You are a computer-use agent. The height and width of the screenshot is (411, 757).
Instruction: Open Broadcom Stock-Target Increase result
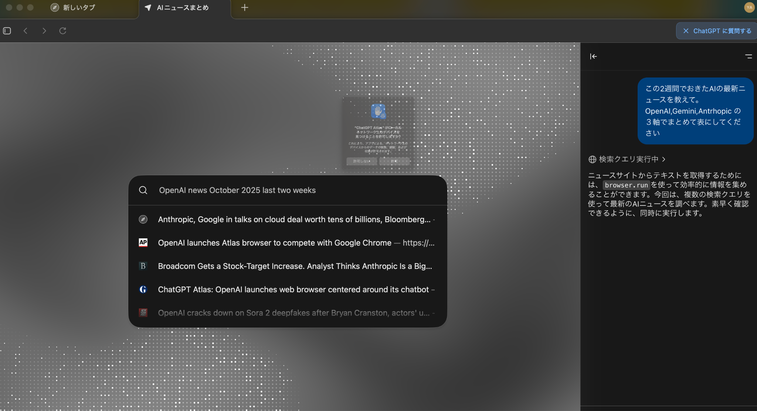tap(295, 266)
